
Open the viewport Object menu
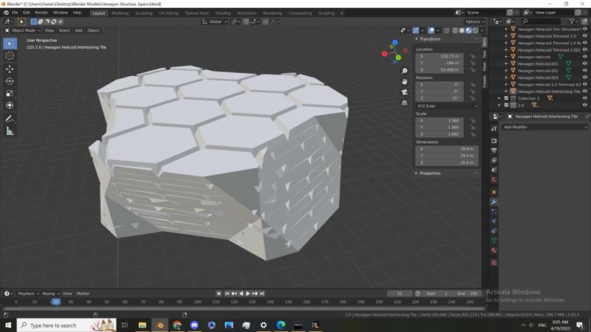pyautogui.click(x=93, y=30)
